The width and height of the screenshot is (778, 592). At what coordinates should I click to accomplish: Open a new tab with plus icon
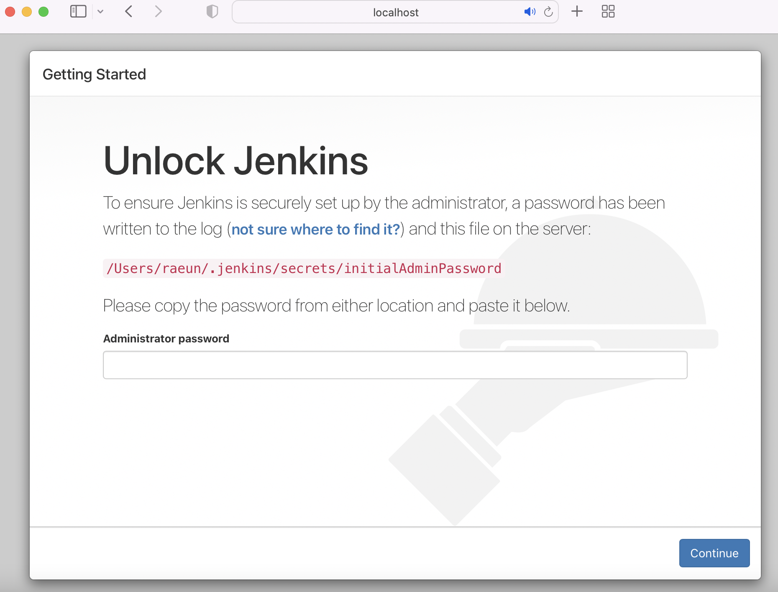click(x=577, y=11)
